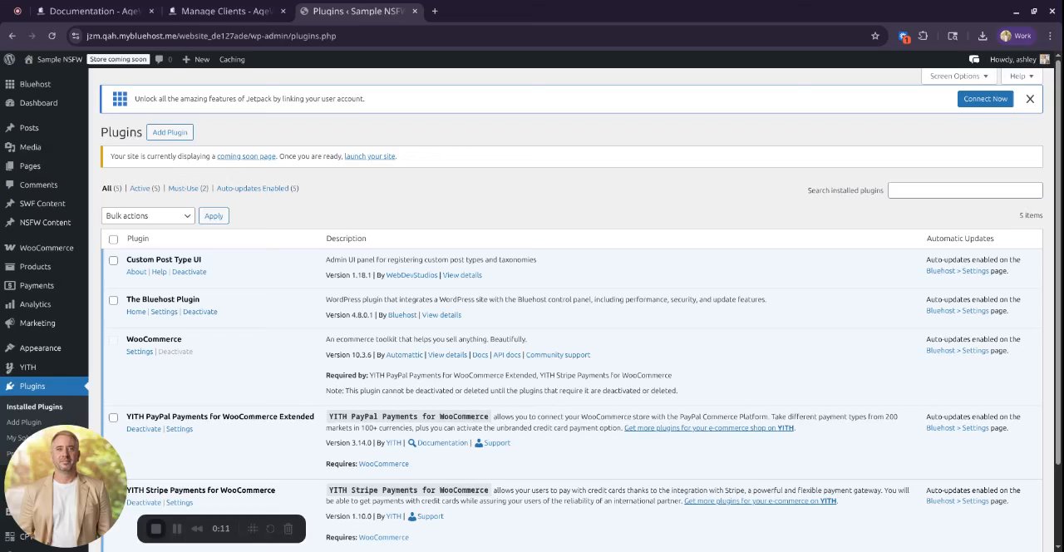The height and width of the screenshot is (552, 1064).
Task: Open the browser downloads icon
Action: point(983,36)
